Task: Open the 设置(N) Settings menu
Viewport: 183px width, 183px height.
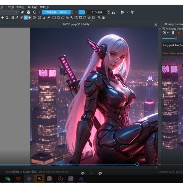Action: (x=21, y=7)
